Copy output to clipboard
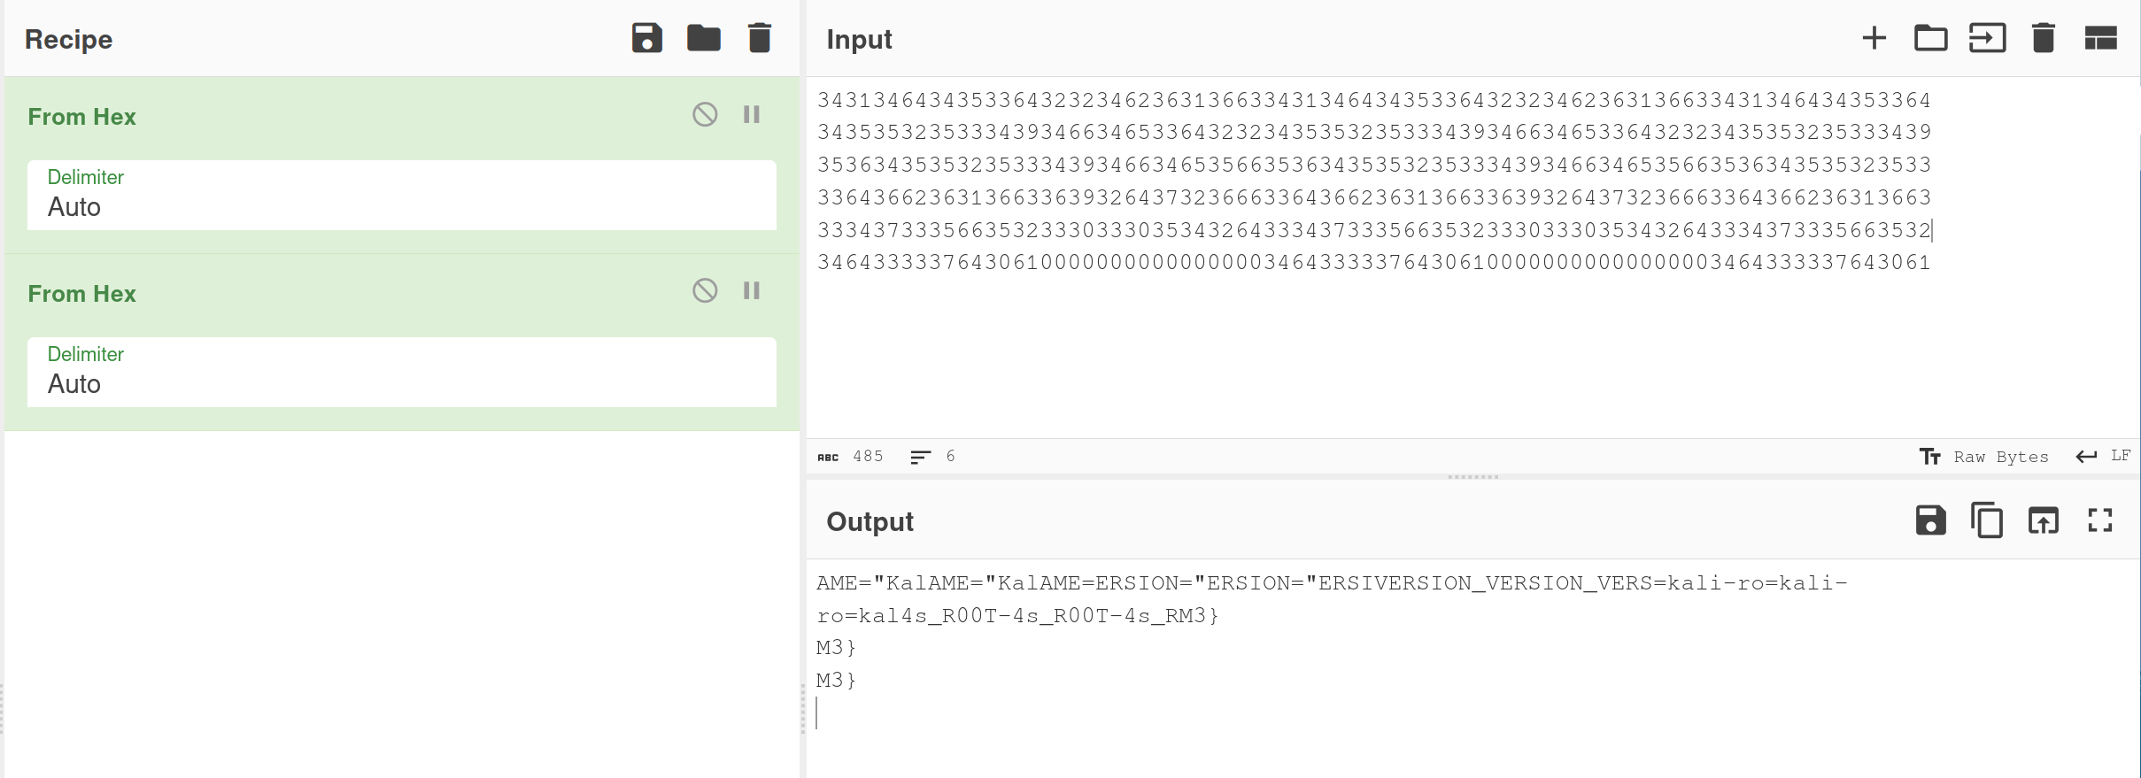 pyautogui.click(x=1987, y=520)
